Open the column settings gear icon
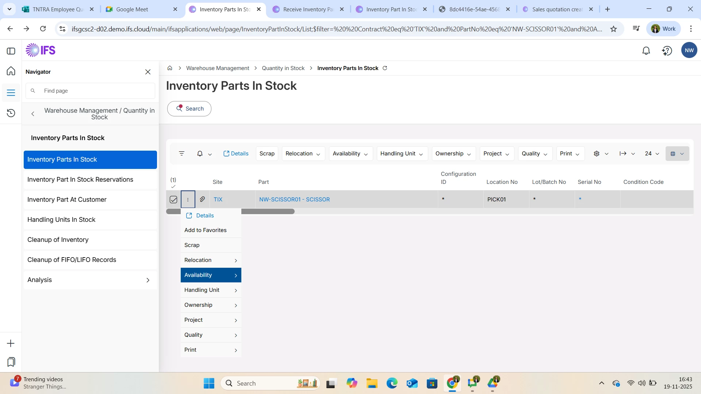The height and width of the screenshot is (394, 701). pos(597,154)
